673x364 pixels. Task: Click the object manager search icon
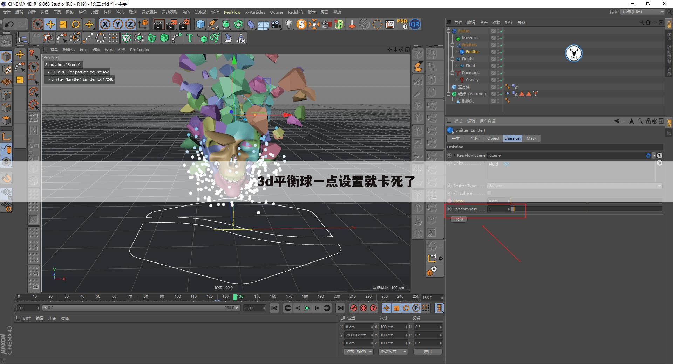coord(641,22)
